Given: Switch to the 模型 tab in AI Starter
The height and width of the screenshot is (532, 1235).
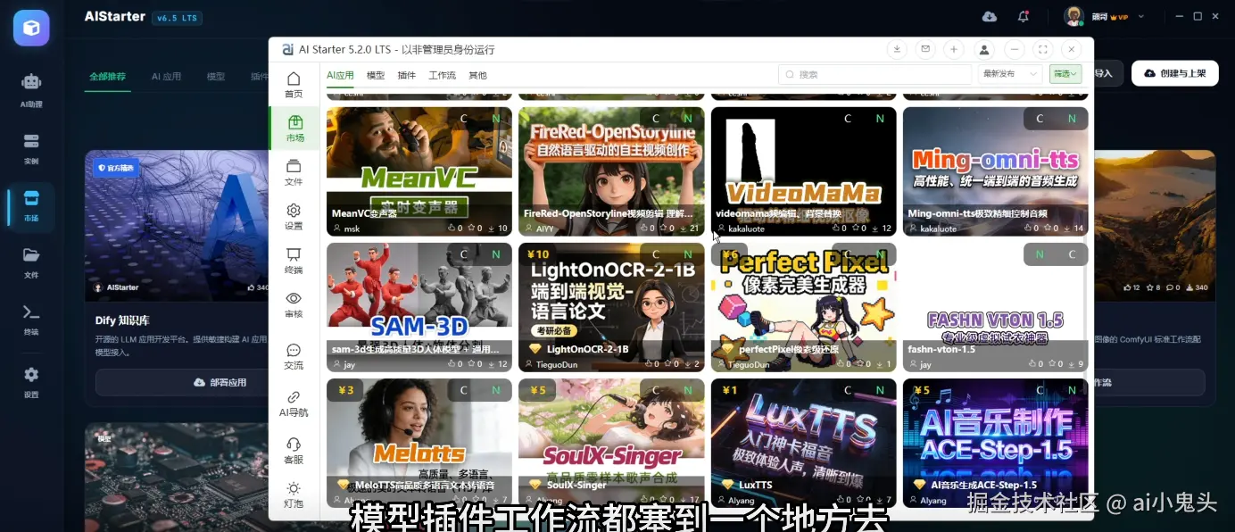Looking at the screenshot, I should (x=376, y=75).
